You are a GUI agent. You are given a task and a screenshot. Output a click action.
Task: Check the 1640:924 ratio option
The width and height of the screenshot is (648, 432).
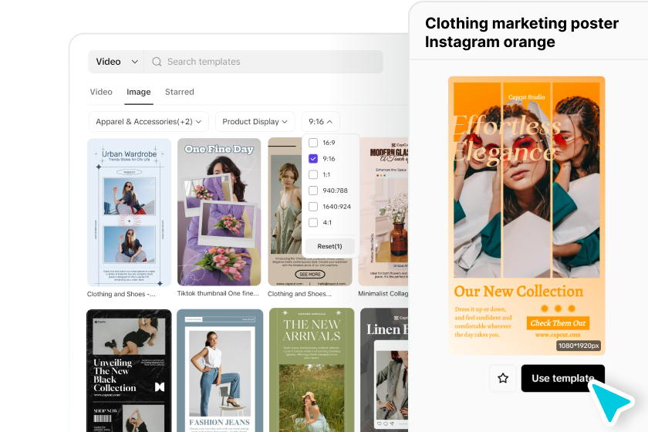313,206
